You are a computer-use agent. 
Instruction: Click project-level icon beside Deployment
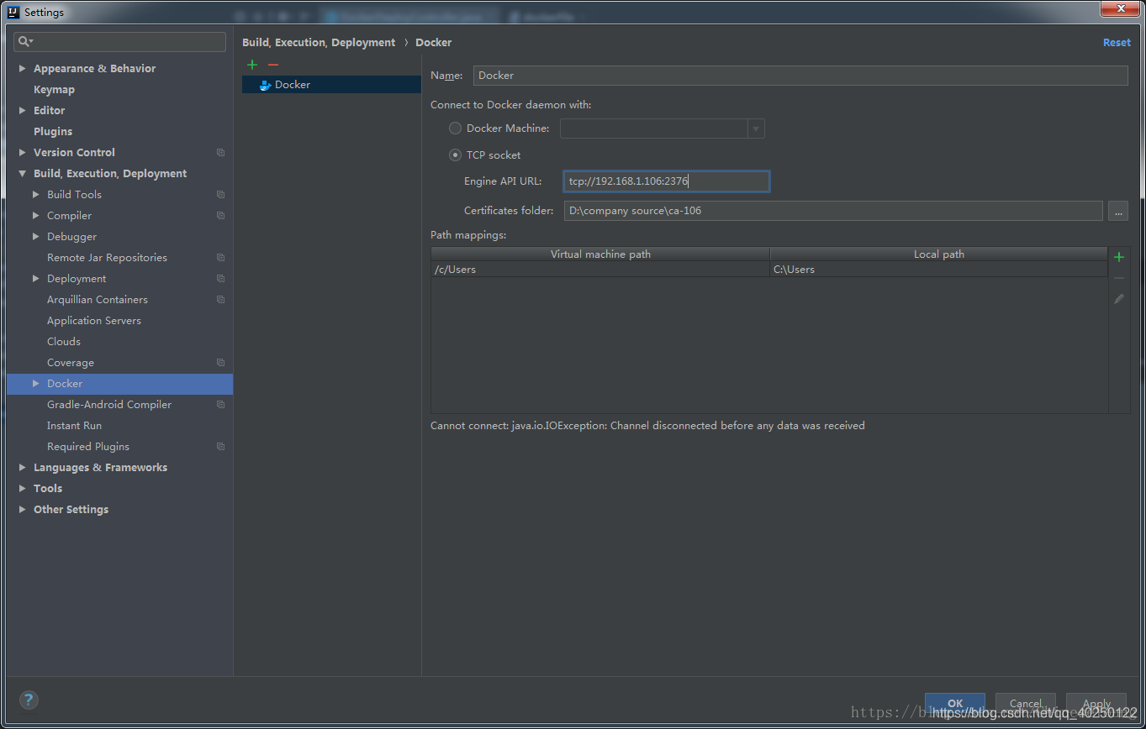coord(220,279)
